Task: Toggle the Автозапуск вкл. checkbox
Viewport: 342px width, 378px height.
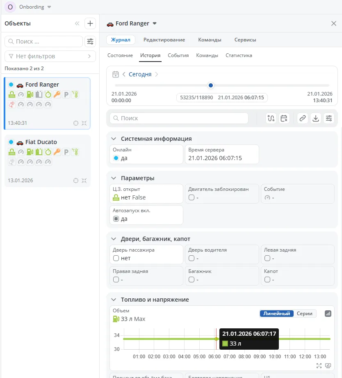Action: 116,219
